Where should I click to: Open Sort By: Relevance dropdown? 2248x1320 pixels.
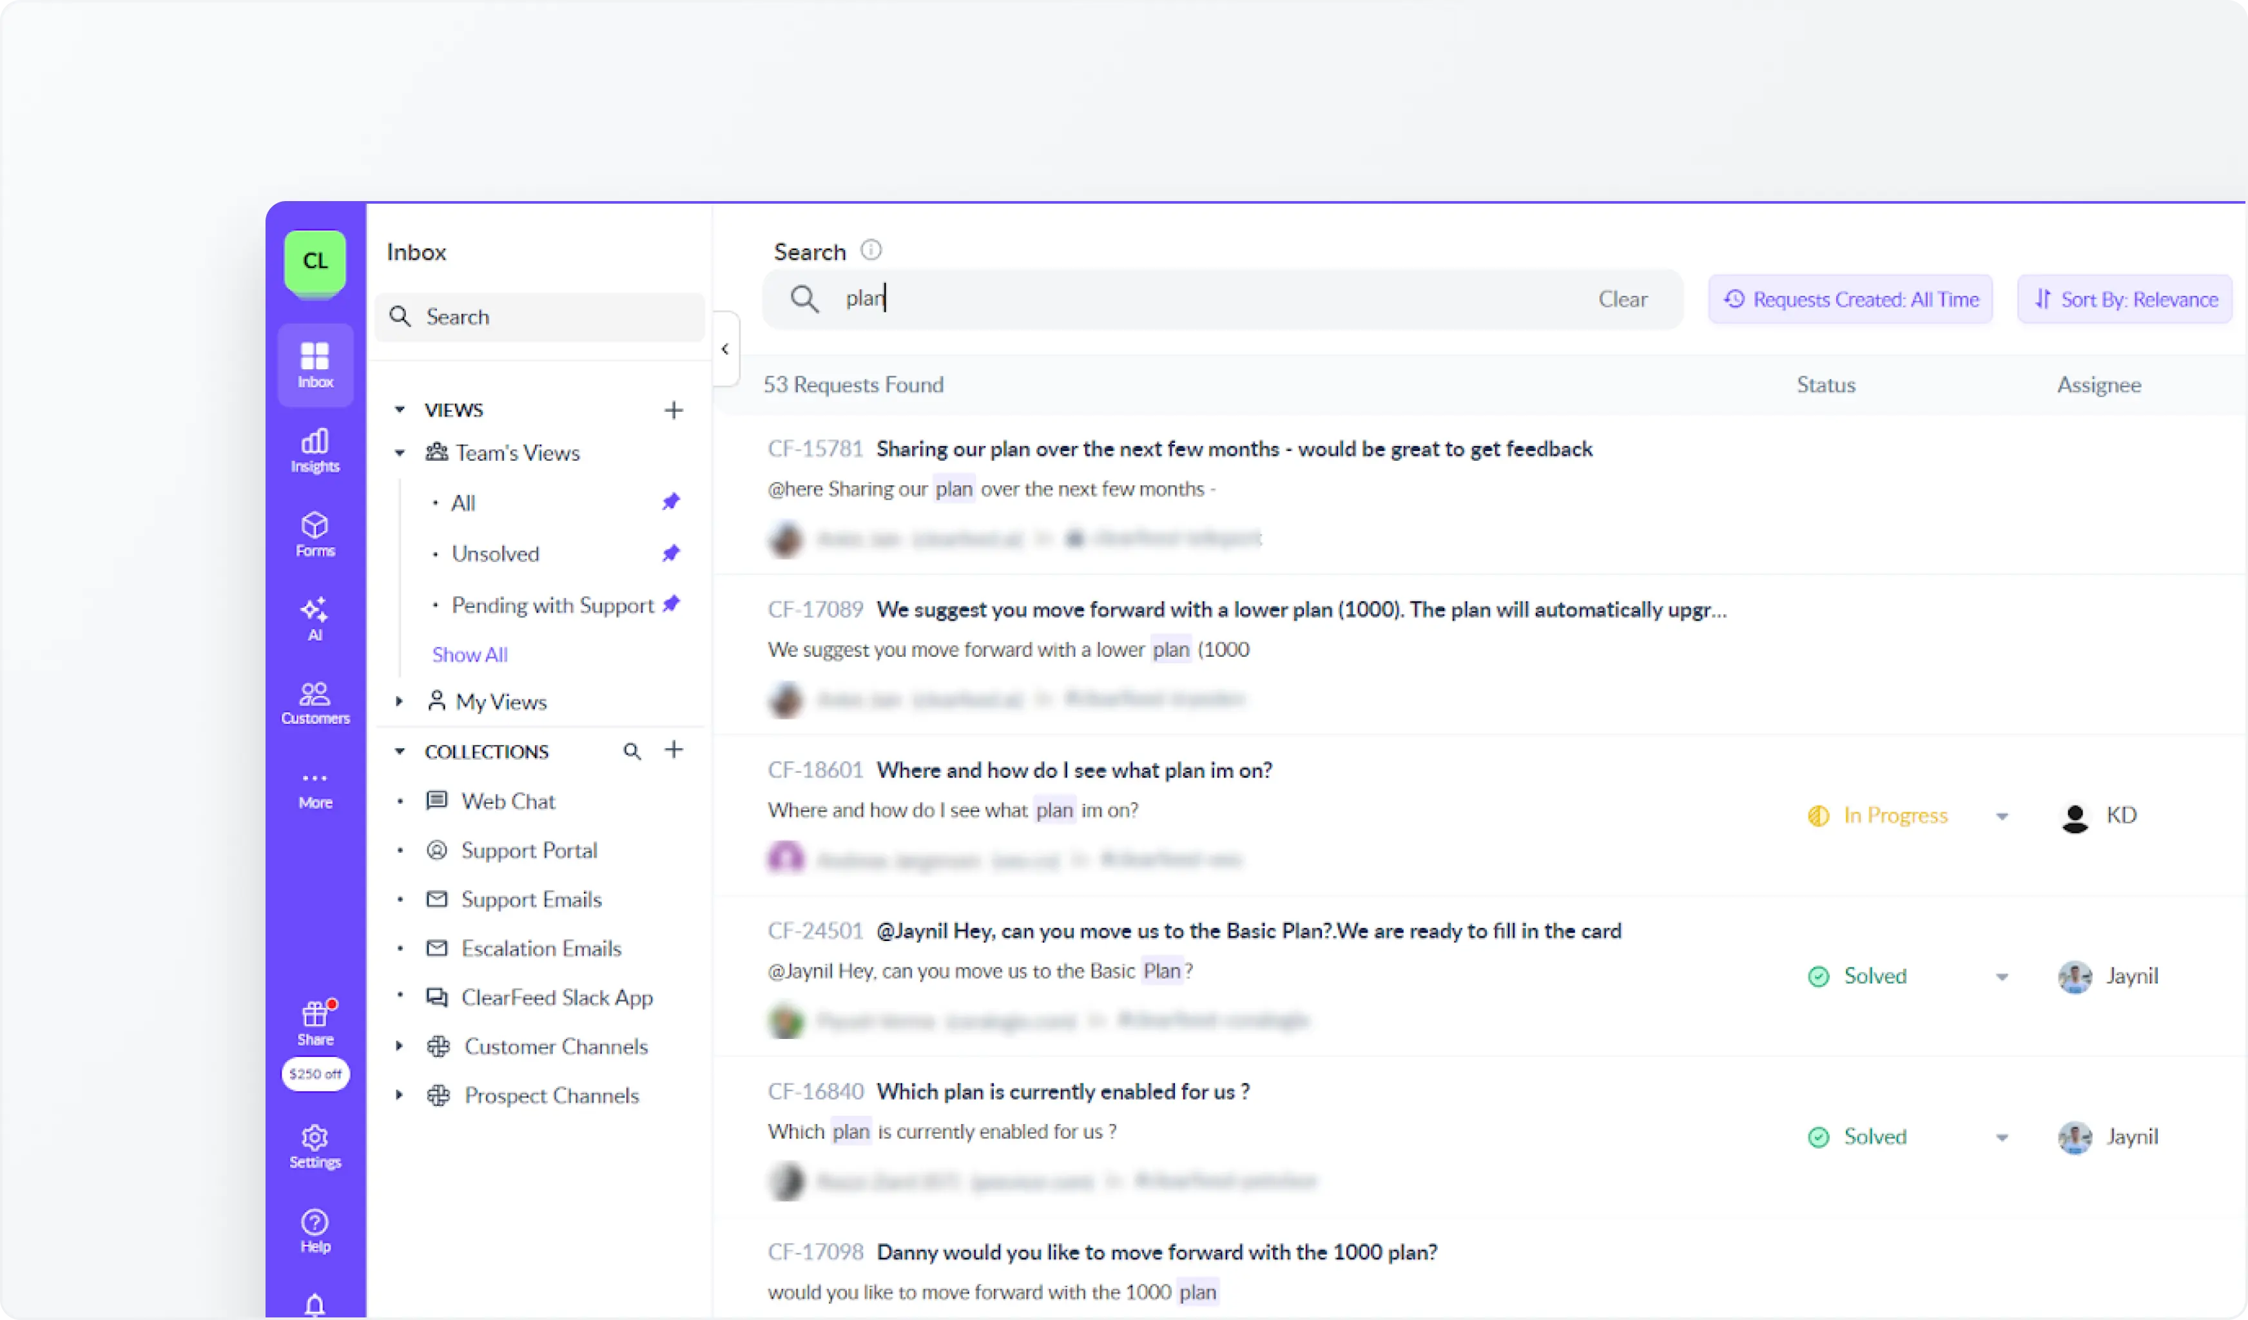coord(2125,300)
